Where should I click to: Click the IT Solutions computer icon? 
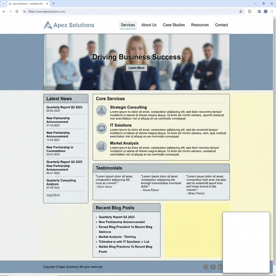tap(101, 129)
